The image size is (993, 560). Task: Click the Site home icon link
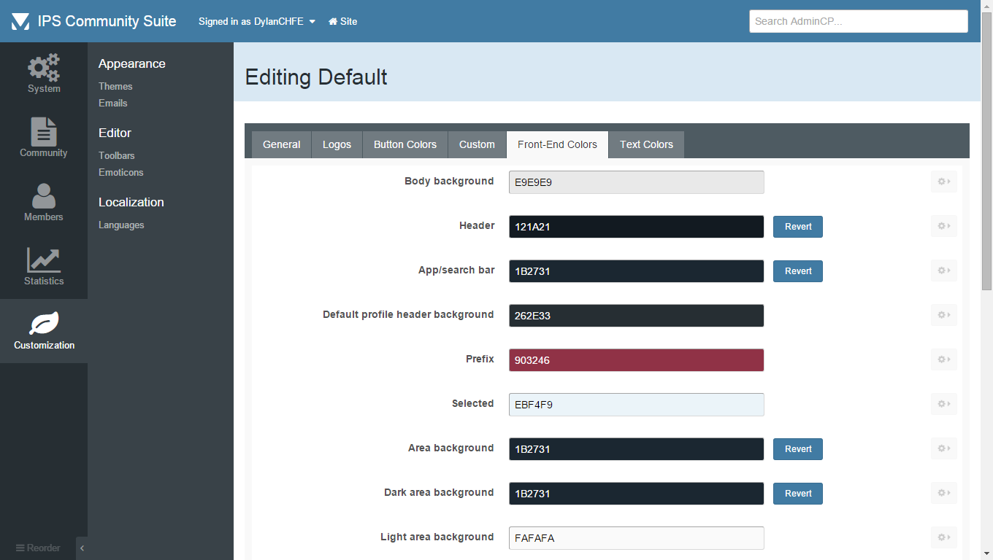tap(342, 21)
